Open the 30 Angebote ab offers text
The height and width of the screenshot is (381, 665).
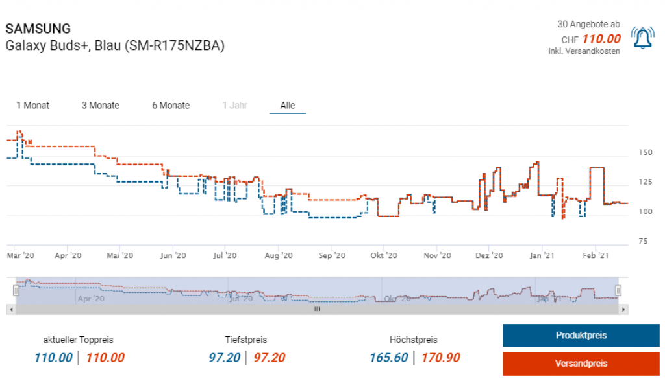588,24
